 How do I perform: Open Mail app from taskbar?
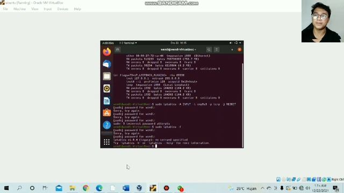pos(59,188)
